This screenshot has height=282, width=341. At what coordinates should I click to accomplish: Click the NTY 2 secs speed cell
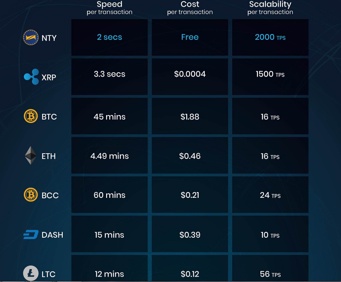tap(109, 38)
